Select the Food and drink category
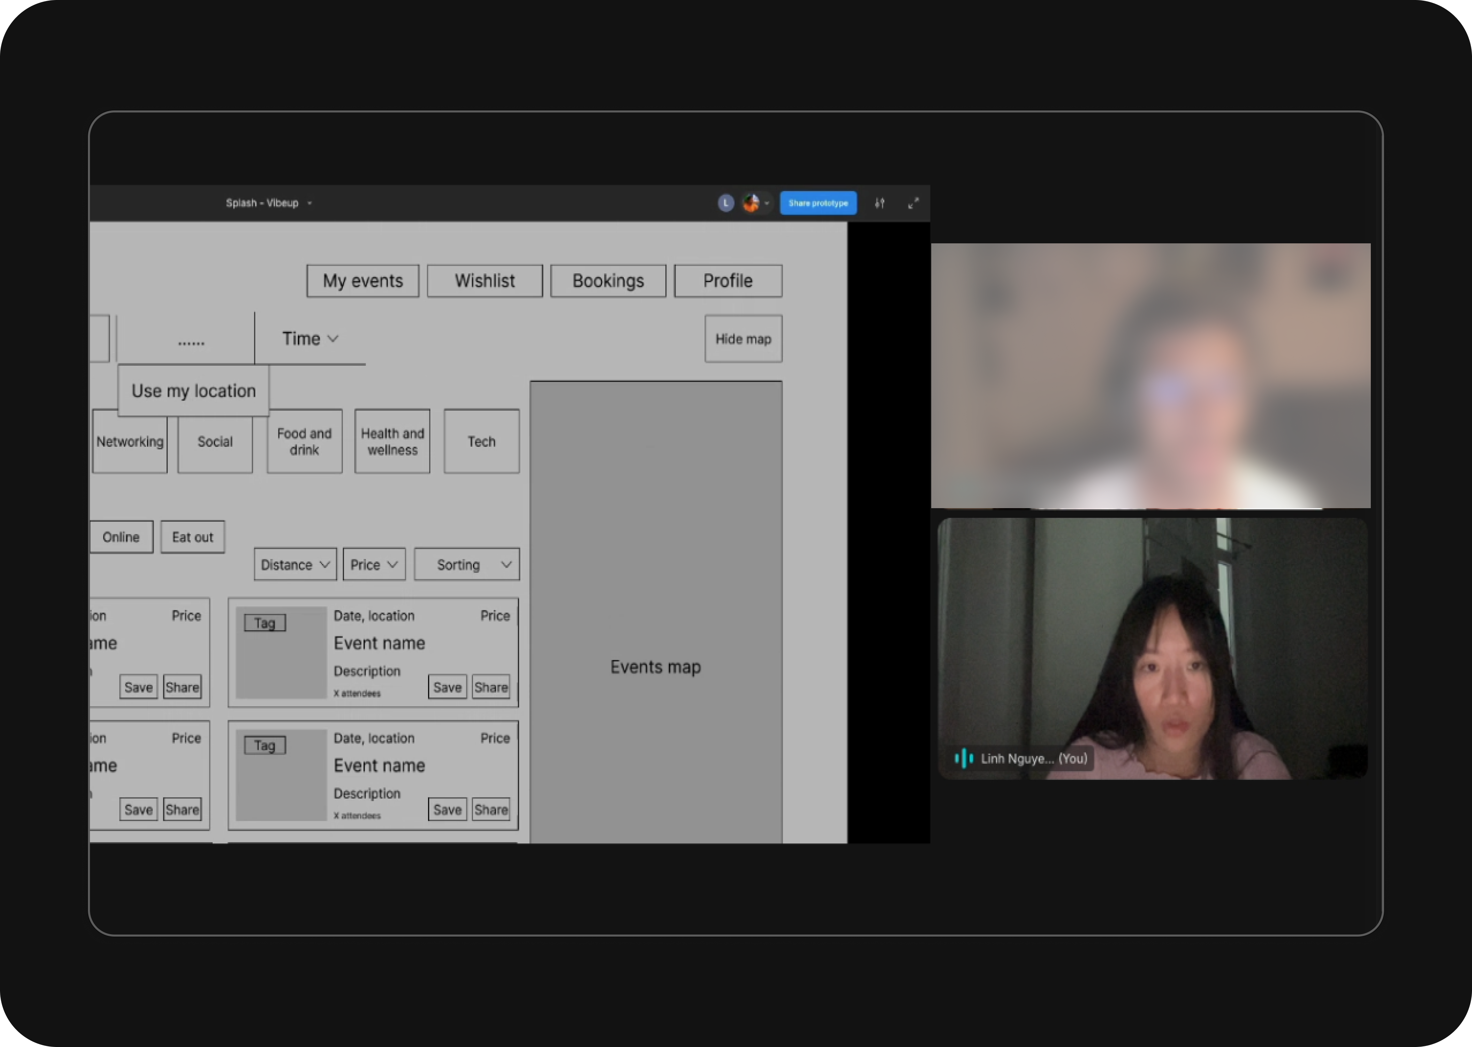The width and height of the screenshot is (1472, 1047). click(304, 442)
